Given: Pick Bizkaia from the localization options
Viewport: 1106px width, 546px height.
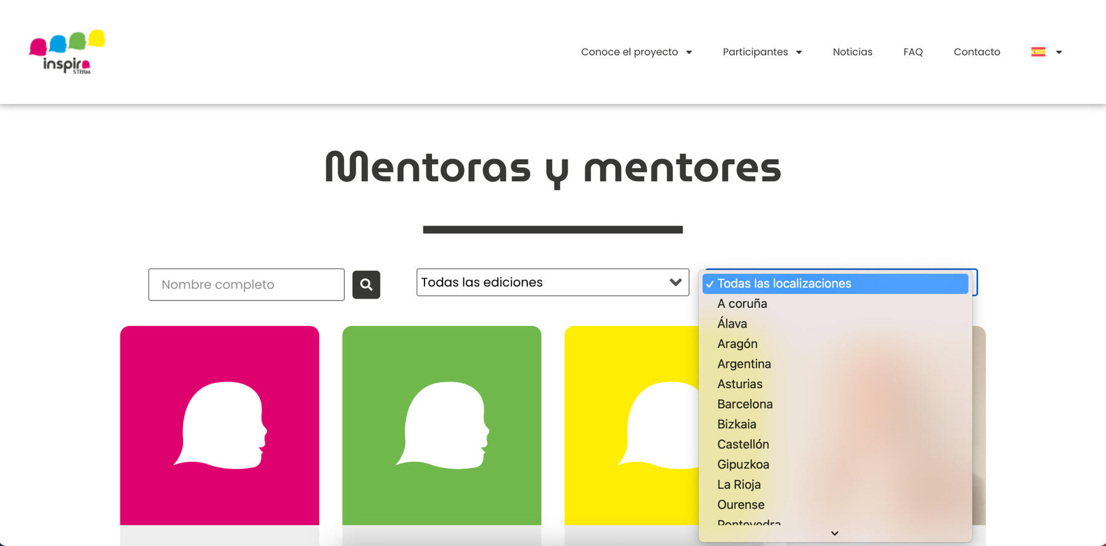Looking at the screenshot, I should [737, 424].
